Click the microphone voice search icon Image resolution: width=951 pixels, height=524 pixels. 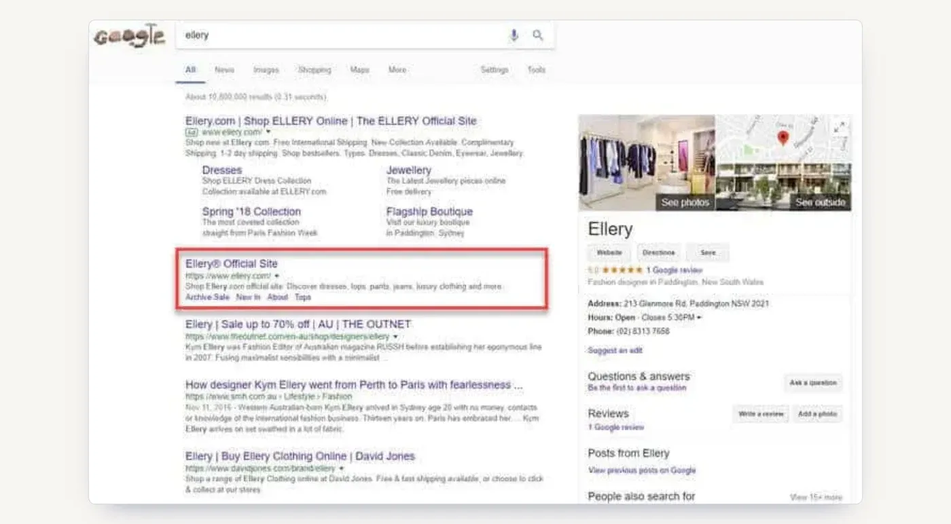[x=514, y=35]
